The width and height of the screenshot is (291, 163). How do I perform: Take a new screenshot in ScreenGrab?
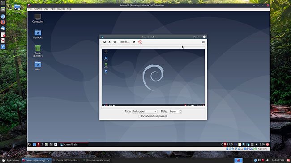(104, 42)
